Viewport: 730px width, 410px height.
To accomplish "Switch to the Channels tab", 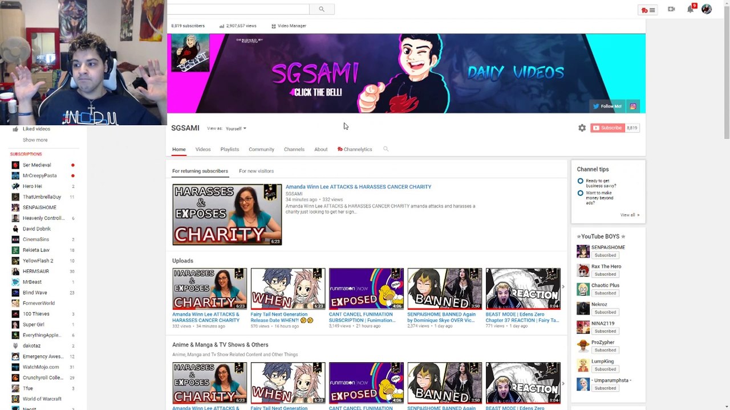I will click(294, 149).
